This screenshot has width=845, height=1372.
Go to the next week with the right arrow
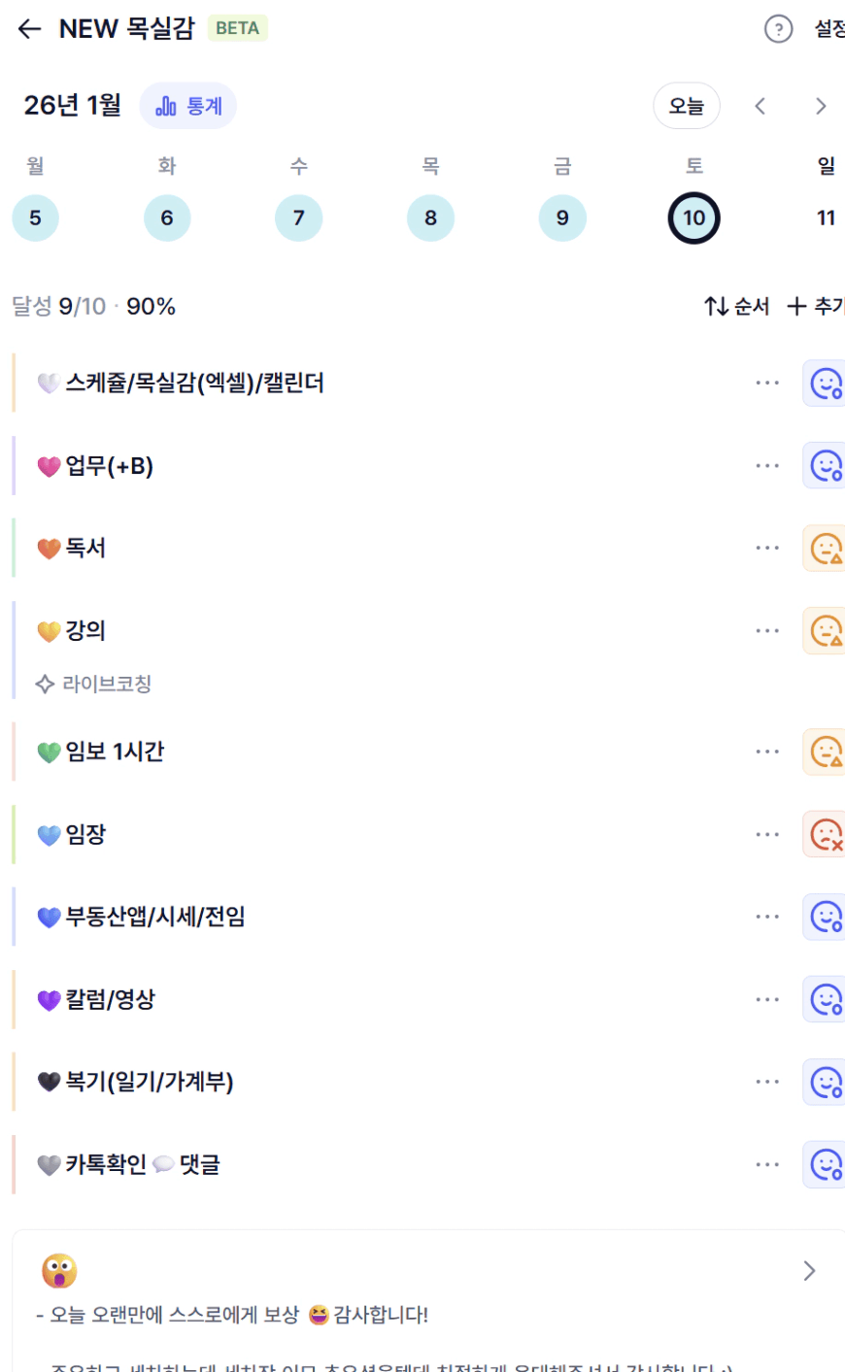click(821, 106)
